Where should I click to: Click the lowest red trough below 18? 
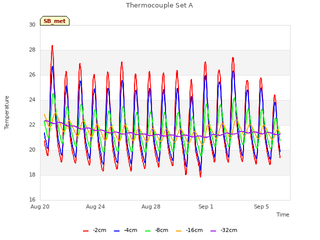coord(200,176)
